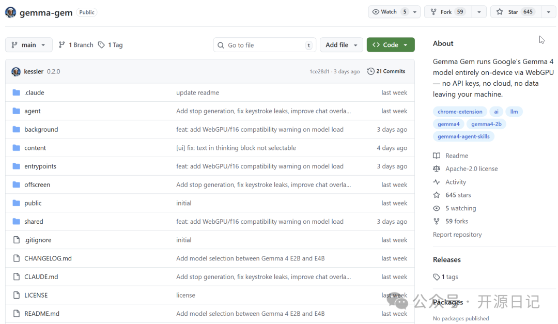Click the clock icon beside 21 Commits
558x324 pixels.
point(371,71)
